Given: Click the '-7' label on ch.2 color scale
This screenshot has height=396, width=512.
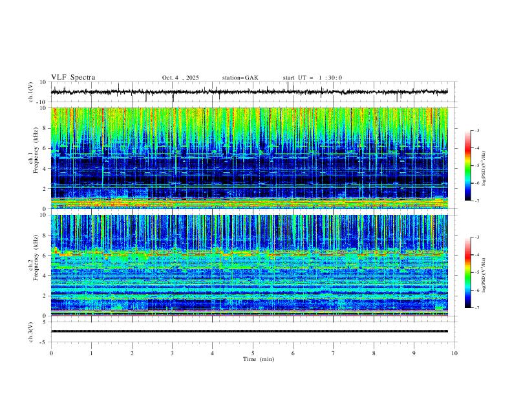Looking at the screenshot, I should click(477, 308).
